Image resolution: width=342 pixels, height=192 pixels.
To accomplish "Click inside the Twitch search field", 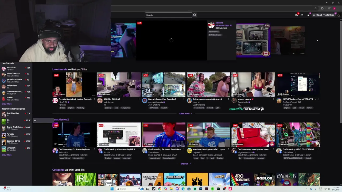I will click(168, 15).
